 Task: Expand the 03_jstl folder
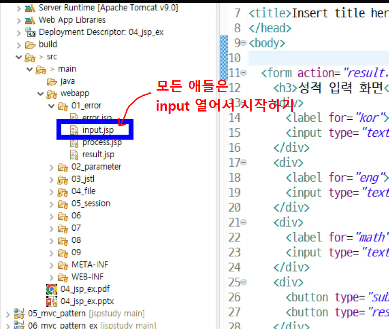(51, 180)
